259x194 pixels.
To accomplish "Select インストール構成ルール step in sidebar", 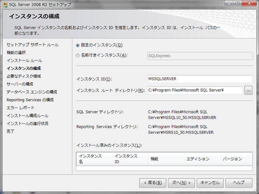I will (x=28, y=116).
